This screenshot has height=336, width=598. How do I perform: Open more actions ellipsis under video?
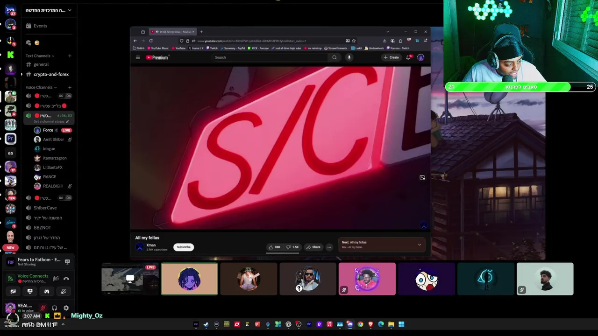[x=329, y=247]
